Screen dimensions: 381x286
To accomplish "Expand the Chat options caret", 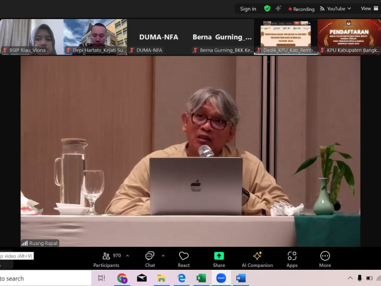I will [163, 256].
